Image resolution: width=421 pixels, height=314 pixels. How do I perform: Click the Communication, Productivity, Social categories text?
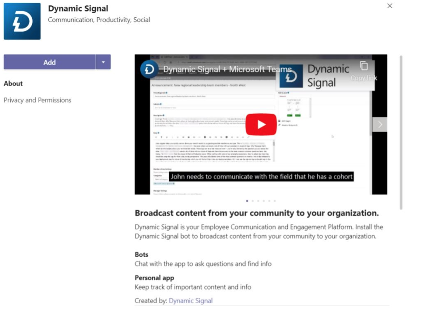99,20
